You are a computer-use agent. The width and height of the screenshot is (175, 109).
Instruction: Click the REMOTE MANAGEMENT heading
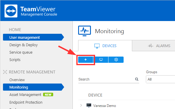pos(32,72)
